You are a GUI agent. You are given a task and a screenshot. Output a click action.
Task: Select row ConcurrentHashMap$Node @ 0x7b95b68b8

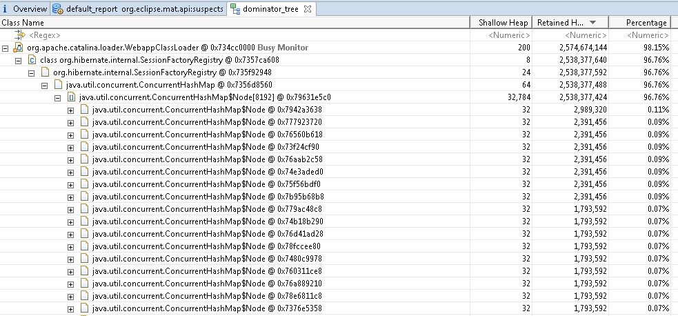coord(339,197)
